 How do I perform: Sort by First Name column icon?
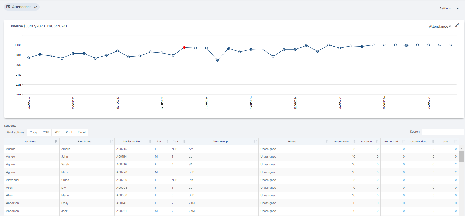[x=111, y=141]
